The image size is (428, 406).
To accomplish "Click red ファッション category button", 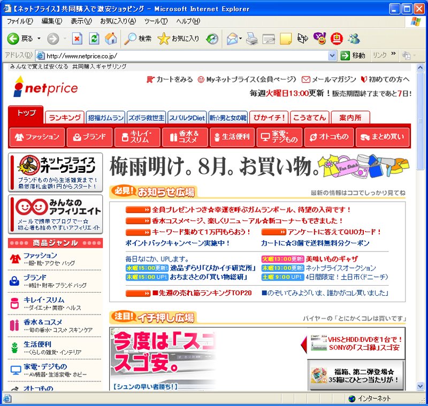I will [37, 137].
